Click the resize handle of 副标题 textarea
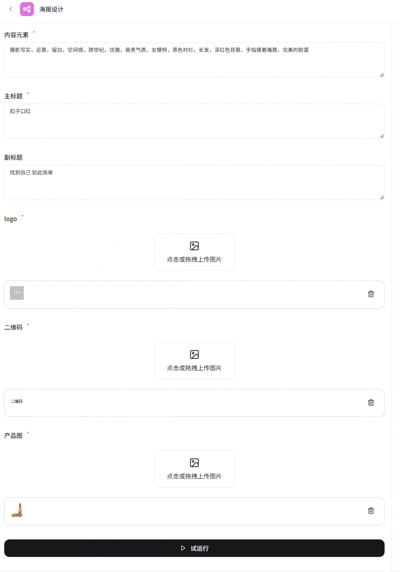The image size is (400, 572). pos(382,197)
